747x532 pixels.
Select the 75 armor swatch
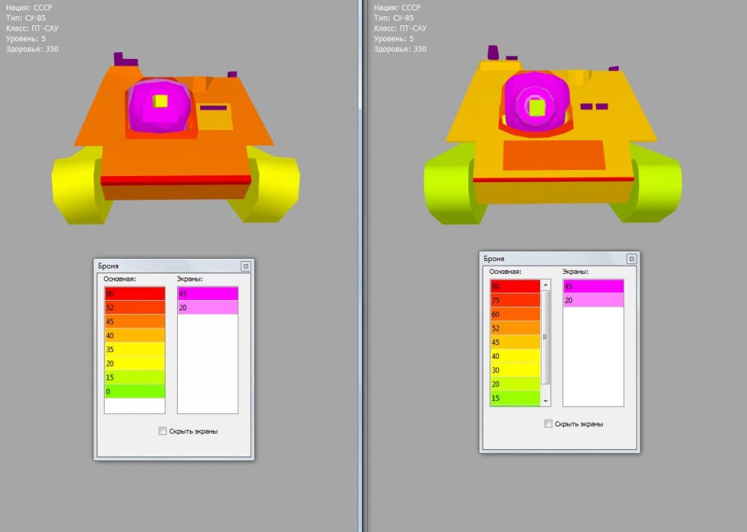point(515,300)
